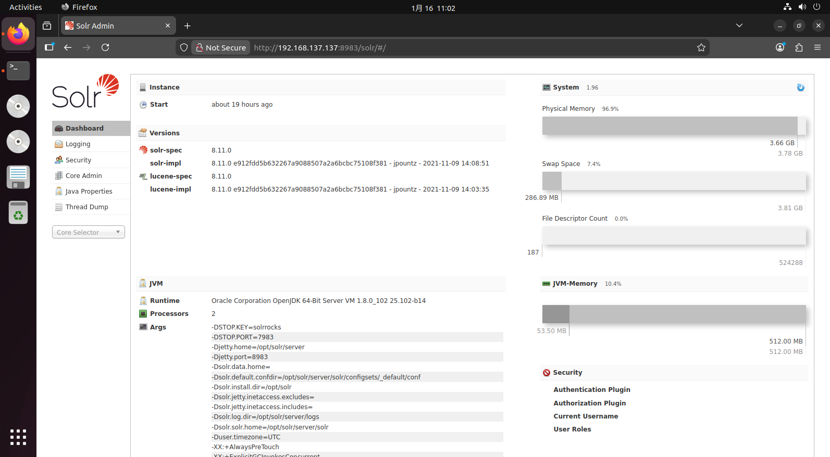Viewport: 830px width, 457px height.
Task: Click the 286.89 MB swap value
Action: 541,198
